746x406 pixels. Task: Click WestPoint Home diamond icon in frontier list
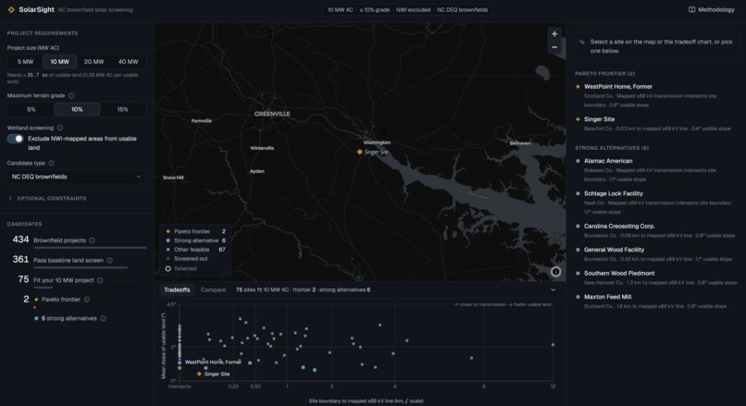click(578, 87)
